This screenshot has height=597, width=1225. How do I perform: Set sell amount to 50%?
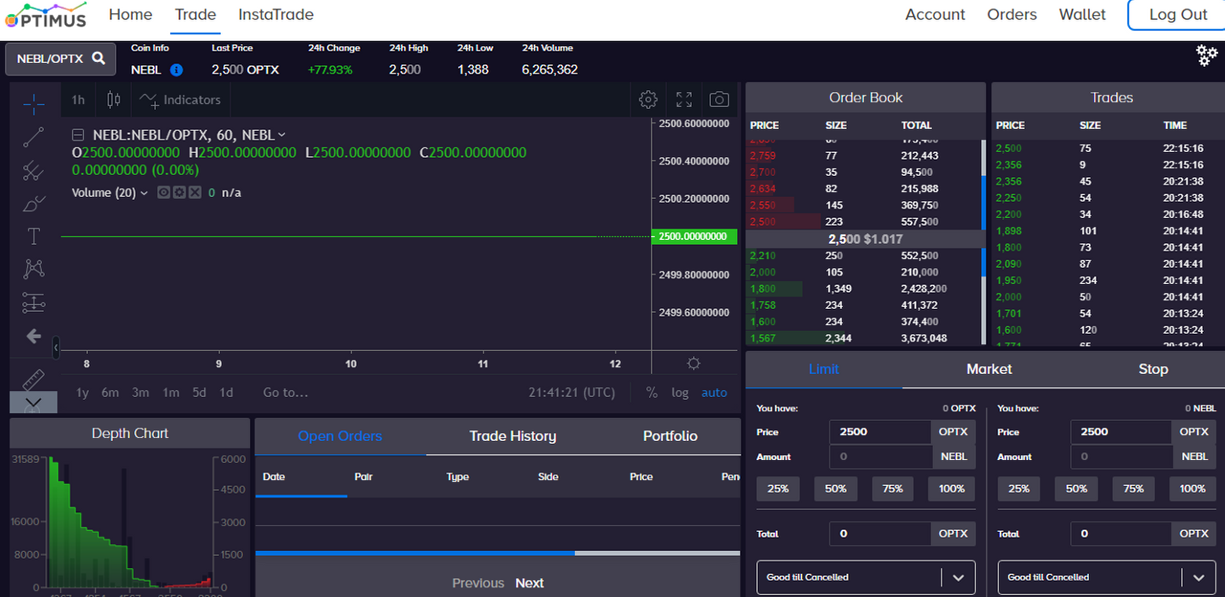(x=1077, y=489)
